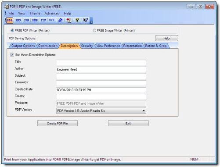Select the Description tab

click(69, 46)
